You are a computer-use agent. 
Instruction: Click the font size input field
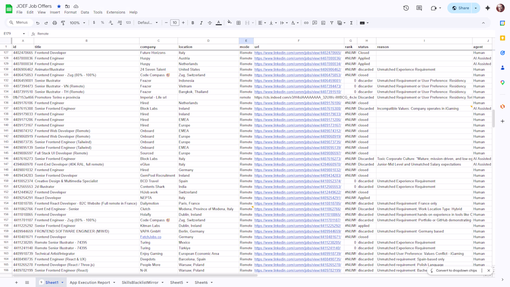175,23
